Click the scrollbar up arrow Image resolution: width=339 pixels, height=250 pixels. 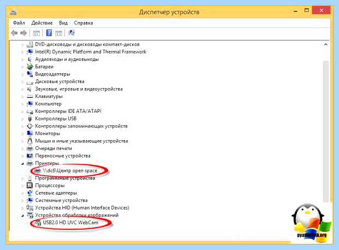point(325,44)
